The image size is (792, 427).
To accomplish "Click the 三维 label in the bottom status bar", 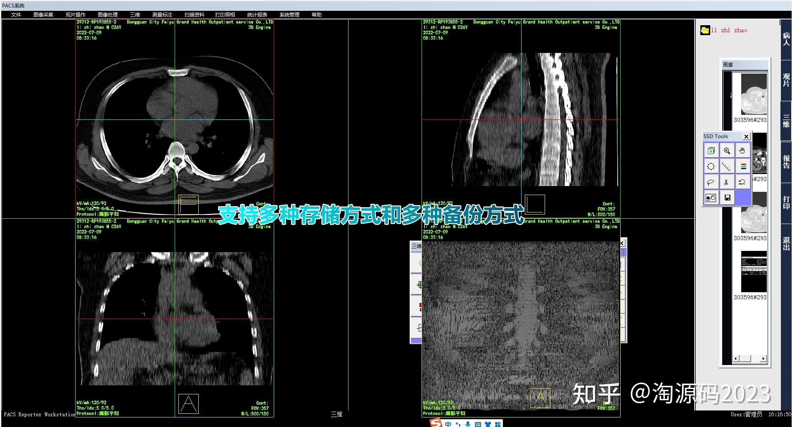I will tap(337, 414).
